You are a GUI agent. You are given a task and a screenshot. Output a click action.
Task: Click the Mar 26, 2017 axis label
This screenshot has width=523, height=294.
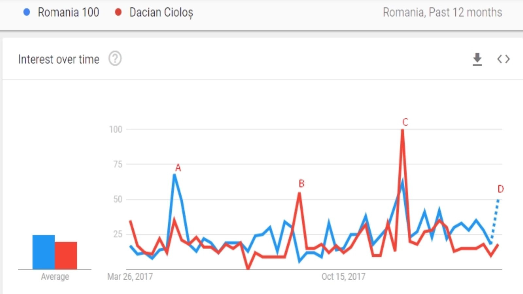(x=130, y=277)
